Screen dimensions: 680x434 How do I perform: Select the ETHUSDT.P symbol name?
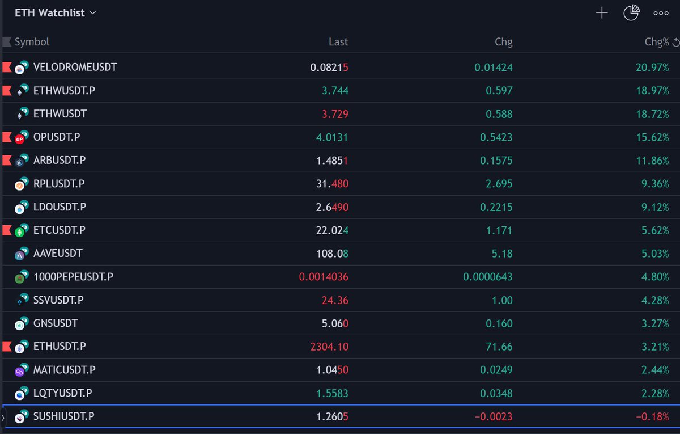(59, 346)
